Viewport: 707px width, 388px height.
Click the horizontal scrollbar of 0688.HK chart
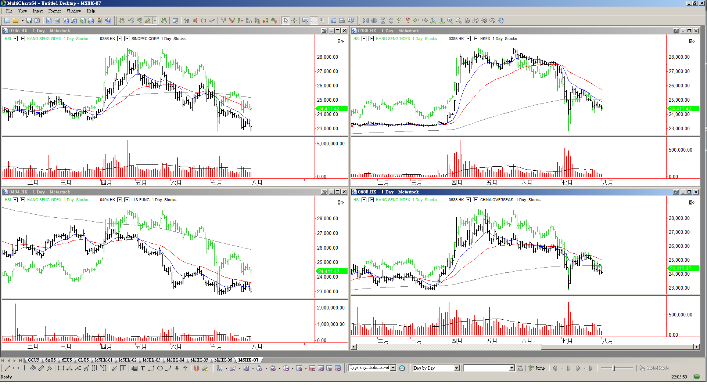click(x=525, y=347)
